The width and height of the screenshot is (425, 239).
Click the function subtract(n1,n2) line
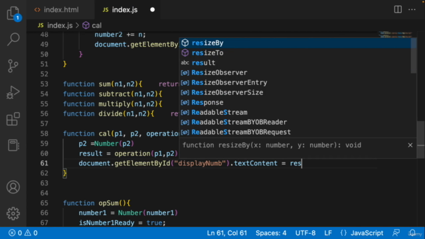[112, 94]
